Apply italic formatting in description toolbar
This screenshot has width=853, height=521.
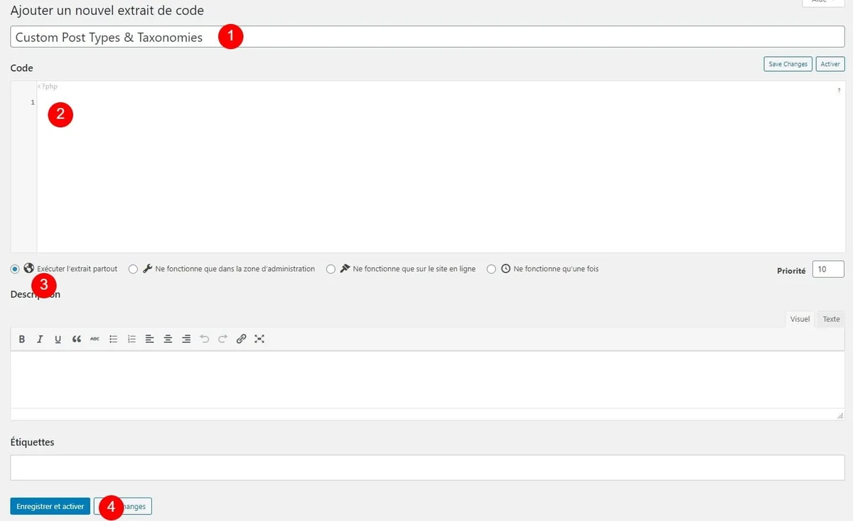[x=40, y=339]
